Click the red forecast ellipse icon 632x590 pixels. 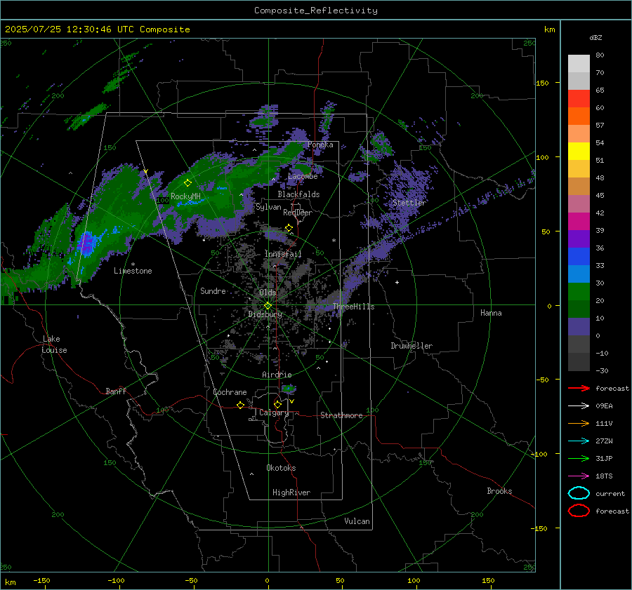click(579, 511)
